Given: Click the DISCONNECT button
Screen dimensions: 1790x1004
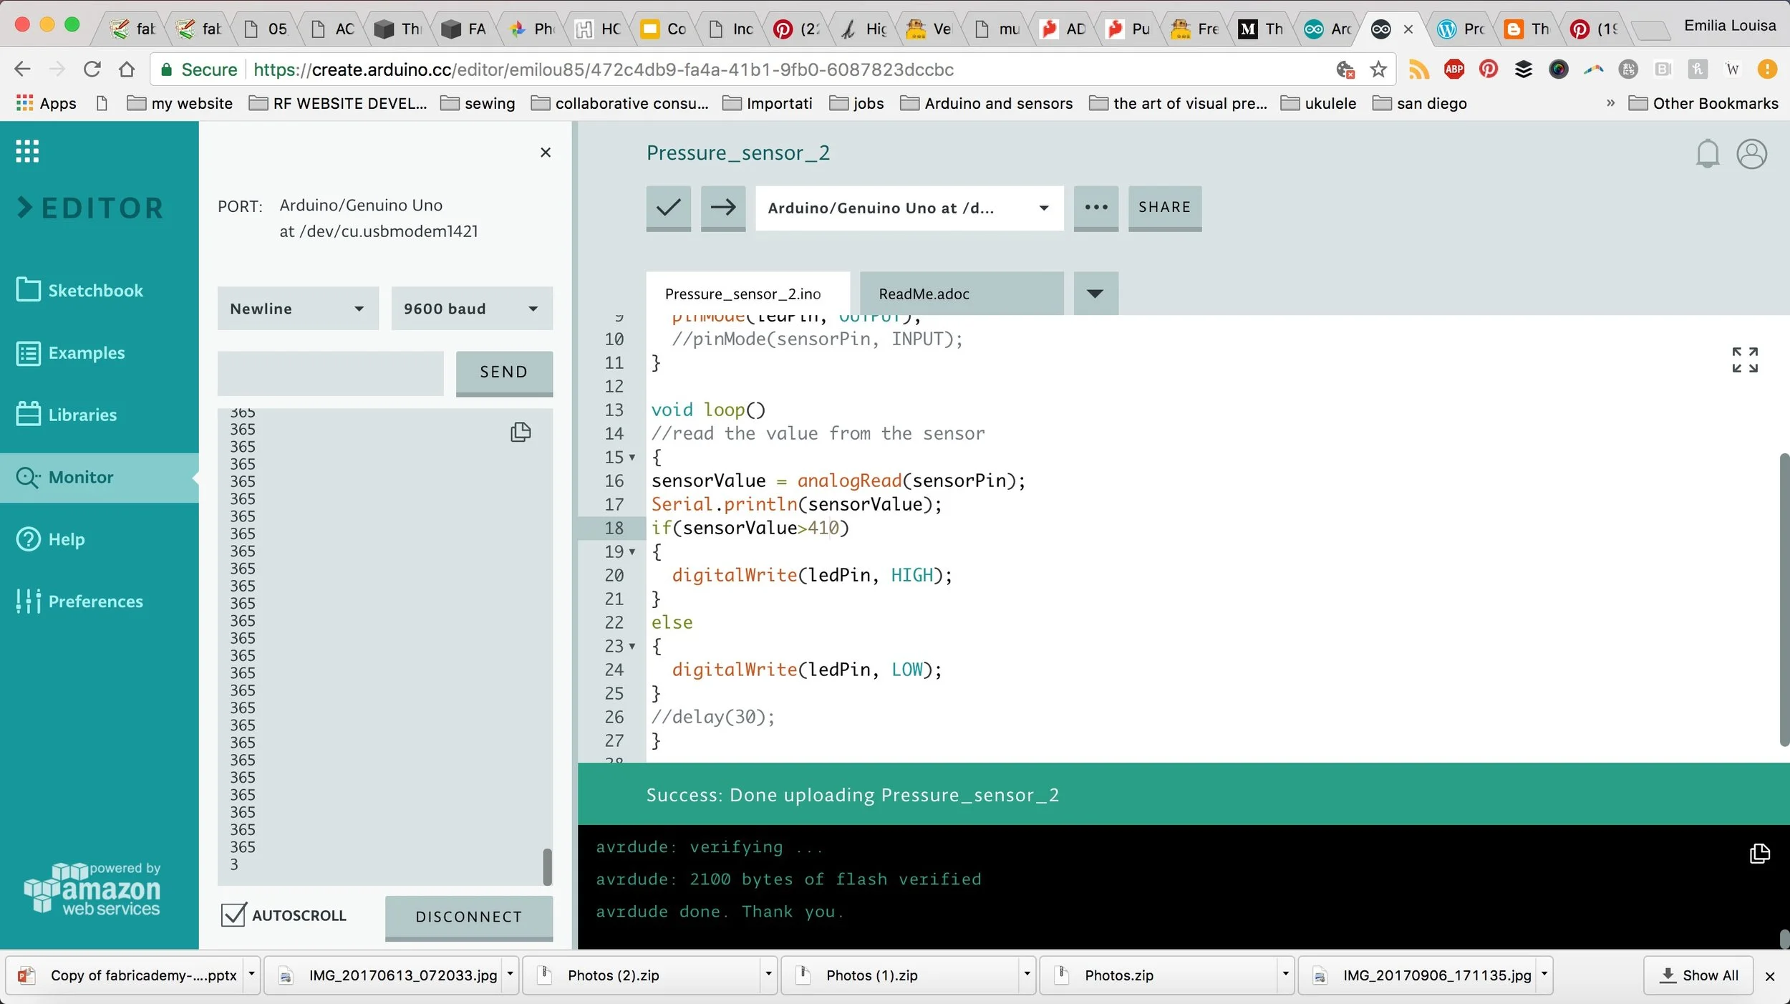Looking at the screenshot, I should pos(469,917).
